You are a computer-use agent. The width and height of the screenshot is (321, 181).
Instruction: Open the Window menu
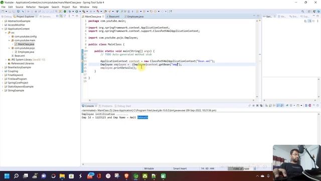point(84,7)
